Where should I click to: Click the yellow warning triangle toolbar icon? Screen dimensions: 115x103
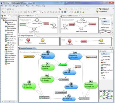tap(83, 12)
